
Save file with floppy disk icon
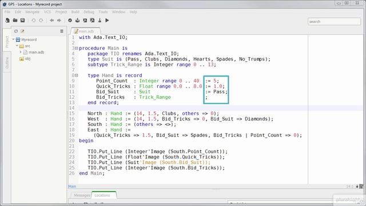click(23, 21)
